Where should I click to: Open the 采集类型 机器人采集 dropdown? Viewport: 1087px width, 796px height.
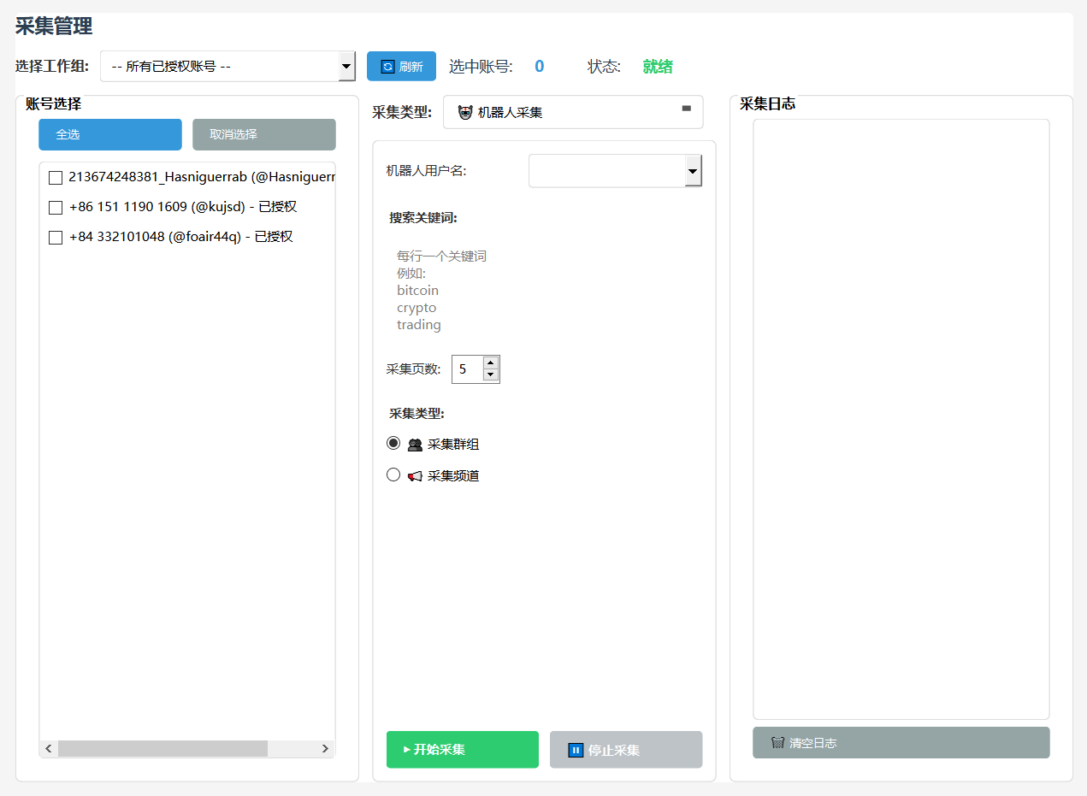[x=685, y=109]
